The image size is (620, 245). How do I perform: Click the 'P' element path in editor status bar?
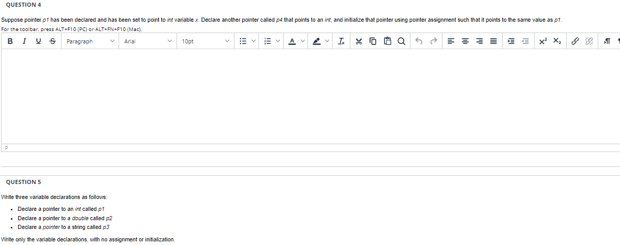(6, 148)
